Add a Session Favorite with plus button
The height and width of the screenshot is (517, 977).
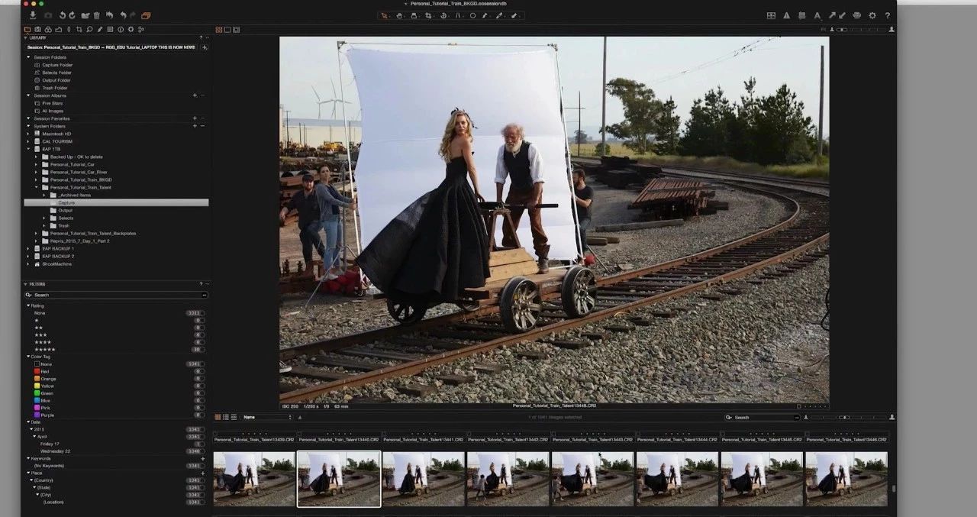tap(195, 118)
